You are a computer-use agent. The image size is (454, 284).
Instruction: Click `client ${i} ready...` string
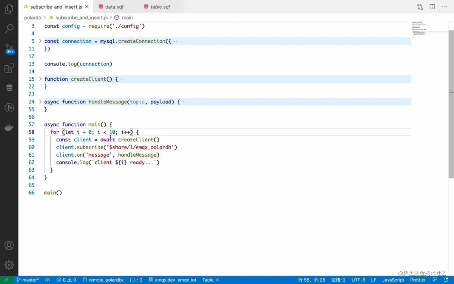124,163
